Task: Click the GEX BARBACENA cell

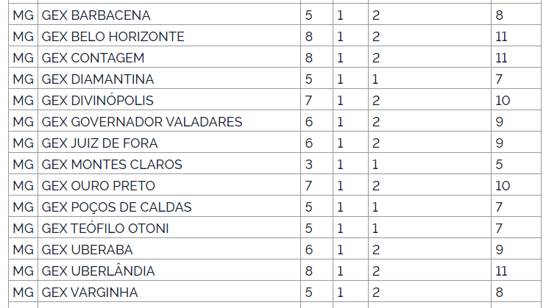Action: click(x=169, y=15)
